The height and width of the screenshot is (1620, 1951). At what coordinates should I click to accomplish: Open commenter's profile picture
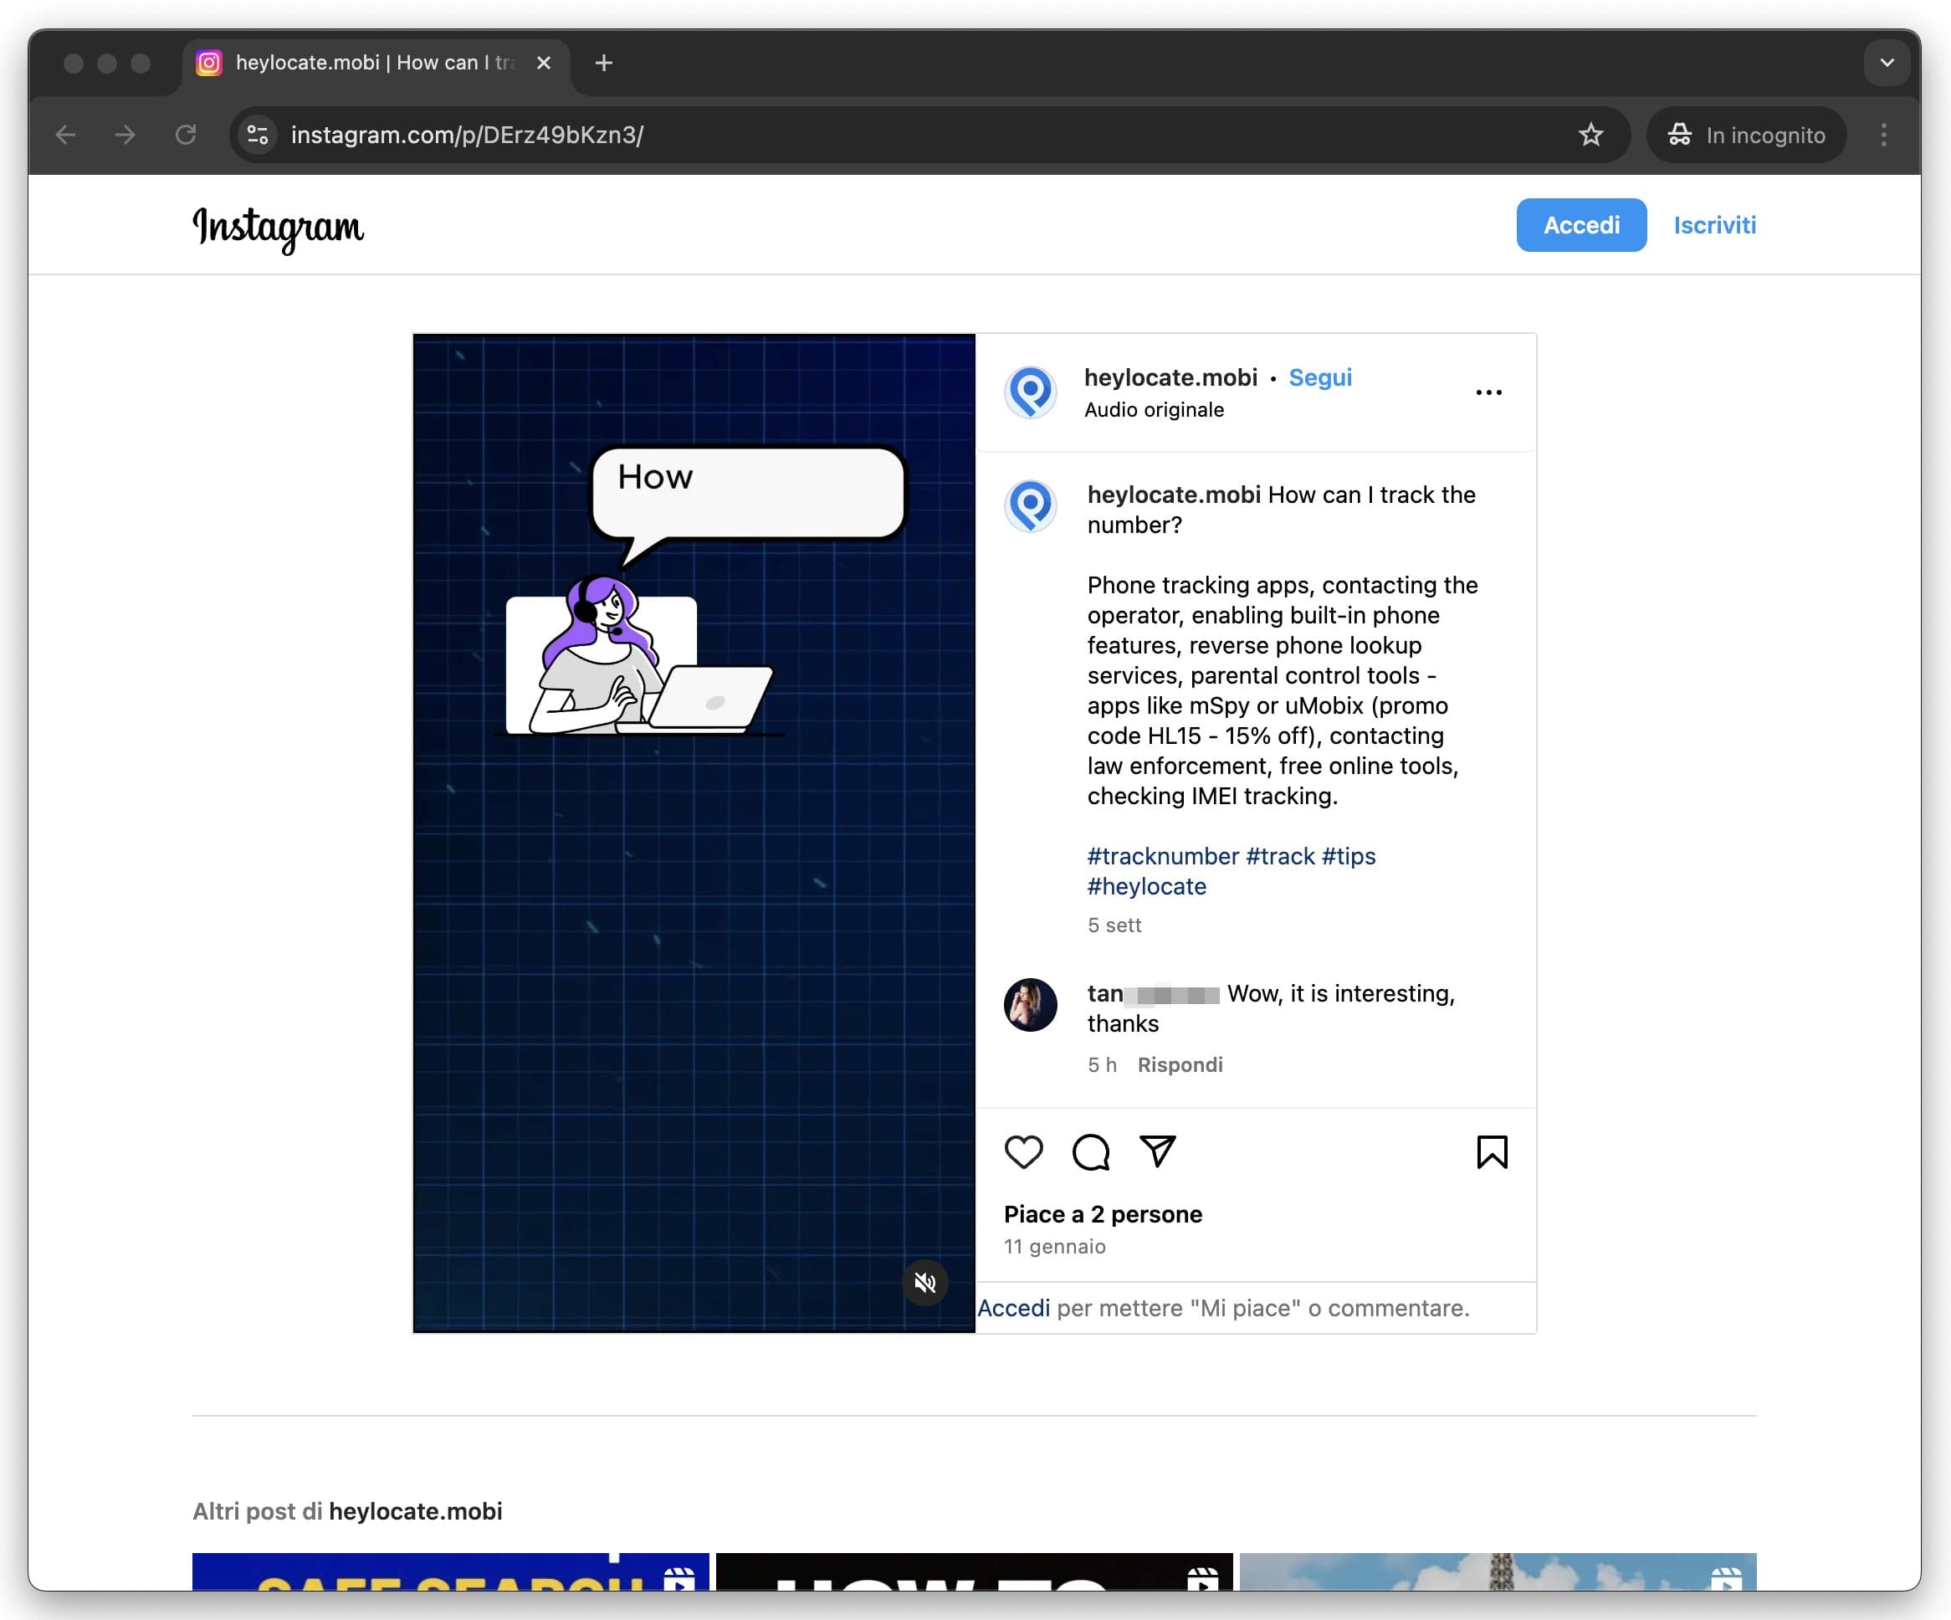pos(1031,1005)
